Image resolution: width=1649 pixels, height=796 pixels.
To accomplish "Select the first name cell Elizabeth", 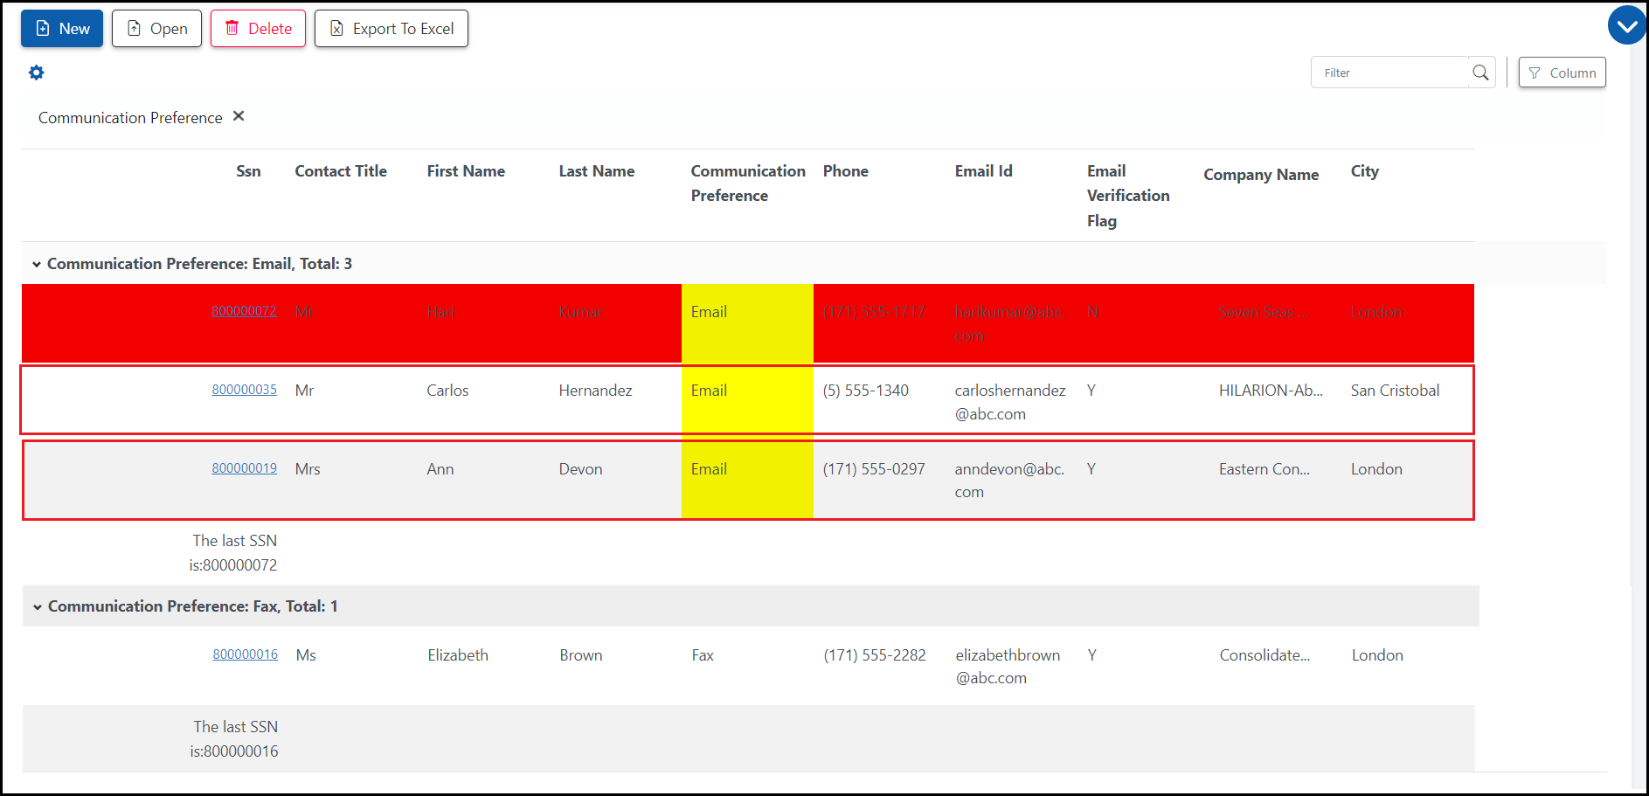I will (x=458, y=655).
